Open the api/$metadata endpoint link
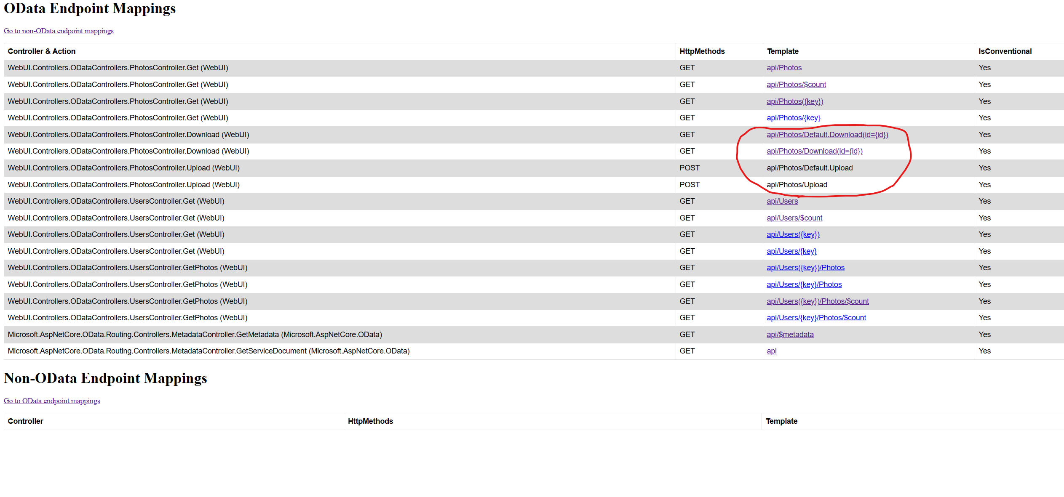 tap(790, 334)
